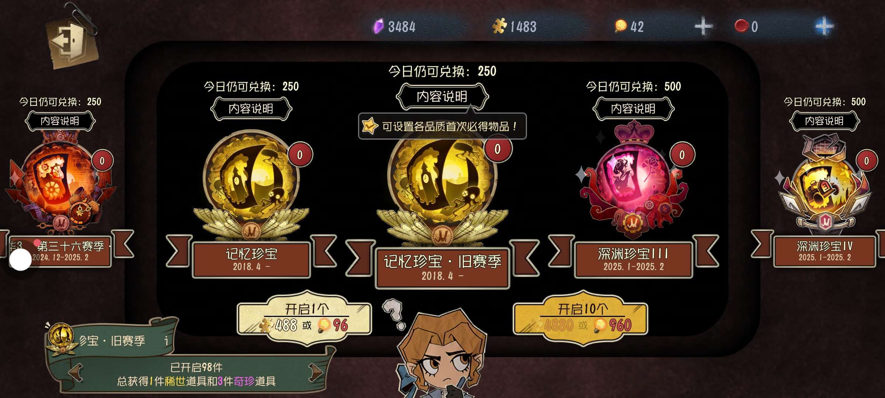885x398 pixels.
Task: Show next record with right arrow
Action: click(x=315, y=372)
